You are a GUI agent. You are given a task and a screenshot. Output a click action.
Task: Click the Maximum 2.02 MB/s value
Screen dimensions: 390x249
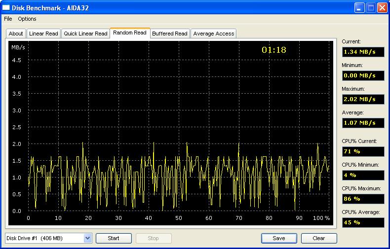click(x=363, y=99)
